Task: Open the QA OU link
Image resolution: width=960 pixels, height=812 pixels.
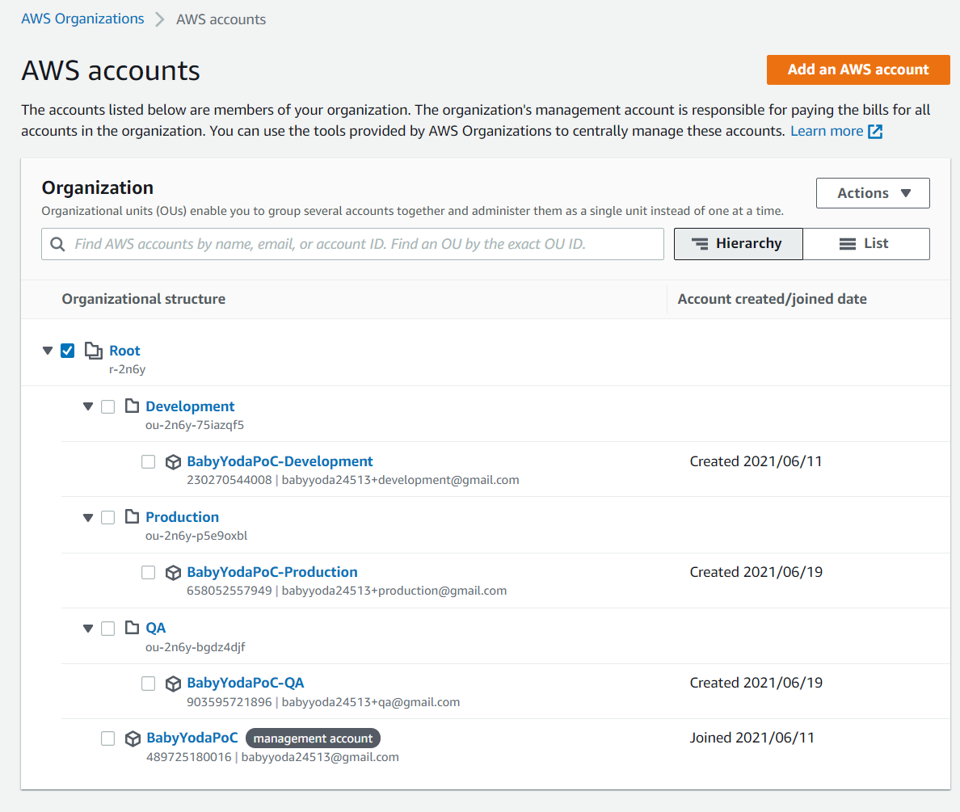Action: pos(155,628)
